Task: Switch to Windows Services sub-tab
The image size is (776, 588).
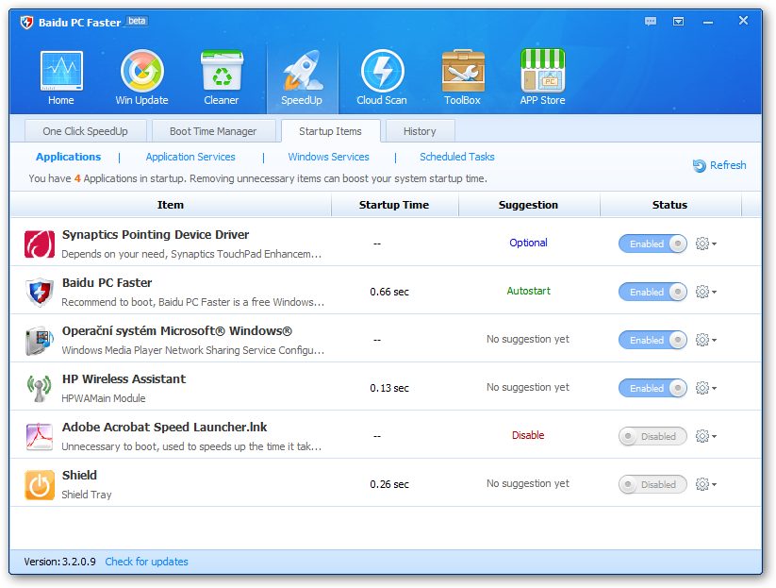Action: pos(329,157)
